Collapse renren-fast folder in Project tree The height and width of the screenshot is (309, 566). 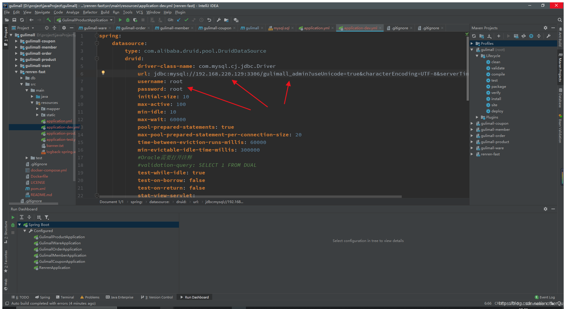click(x=16, y=72)
